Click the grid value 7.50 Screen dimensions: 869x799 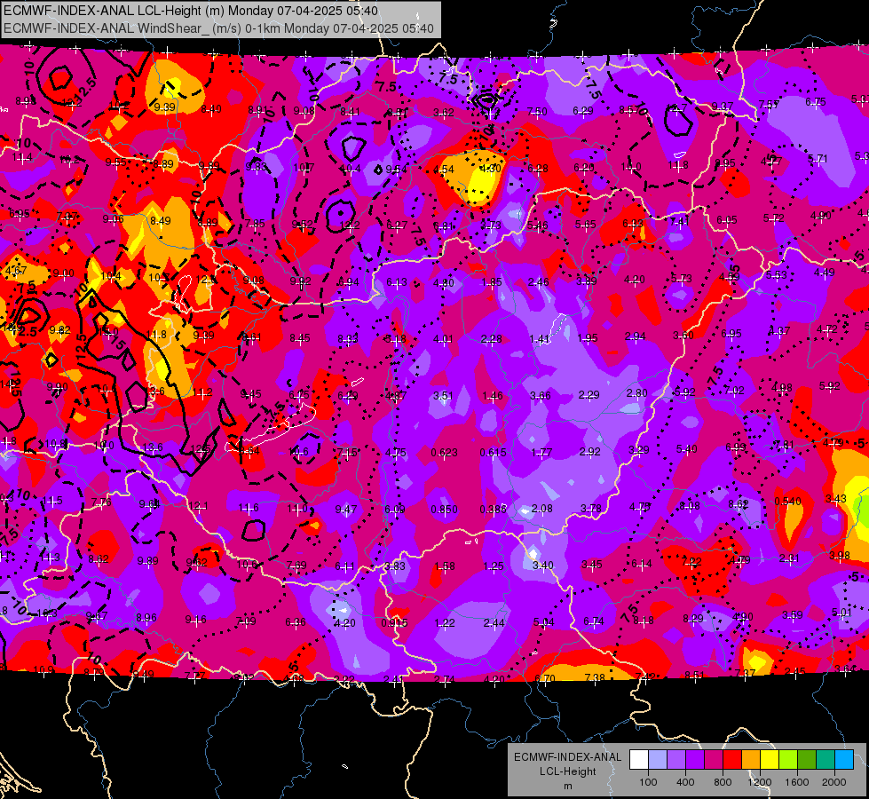coord(537,112)
